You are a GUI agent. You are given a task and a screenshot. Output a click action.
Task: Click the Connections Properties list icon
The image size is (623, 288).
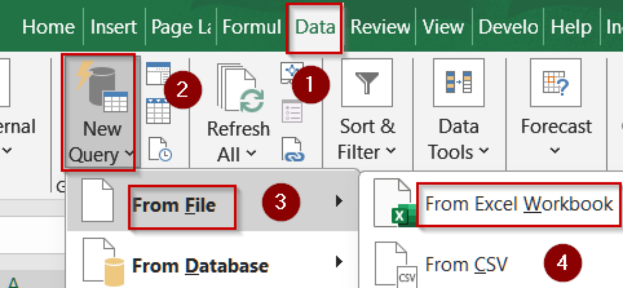click(292, 111)
